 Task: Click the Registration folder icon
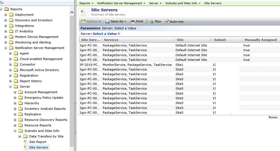coord(16,75)
